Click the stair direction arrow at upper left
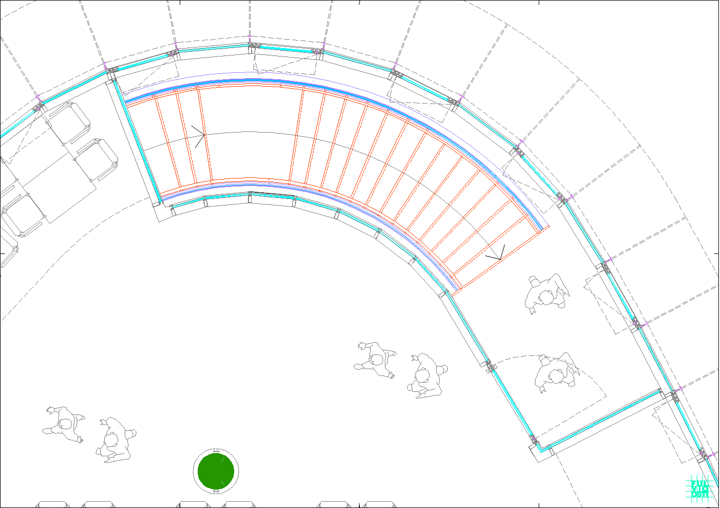Viewport: 720px width, 508px height. click(199, 136)
